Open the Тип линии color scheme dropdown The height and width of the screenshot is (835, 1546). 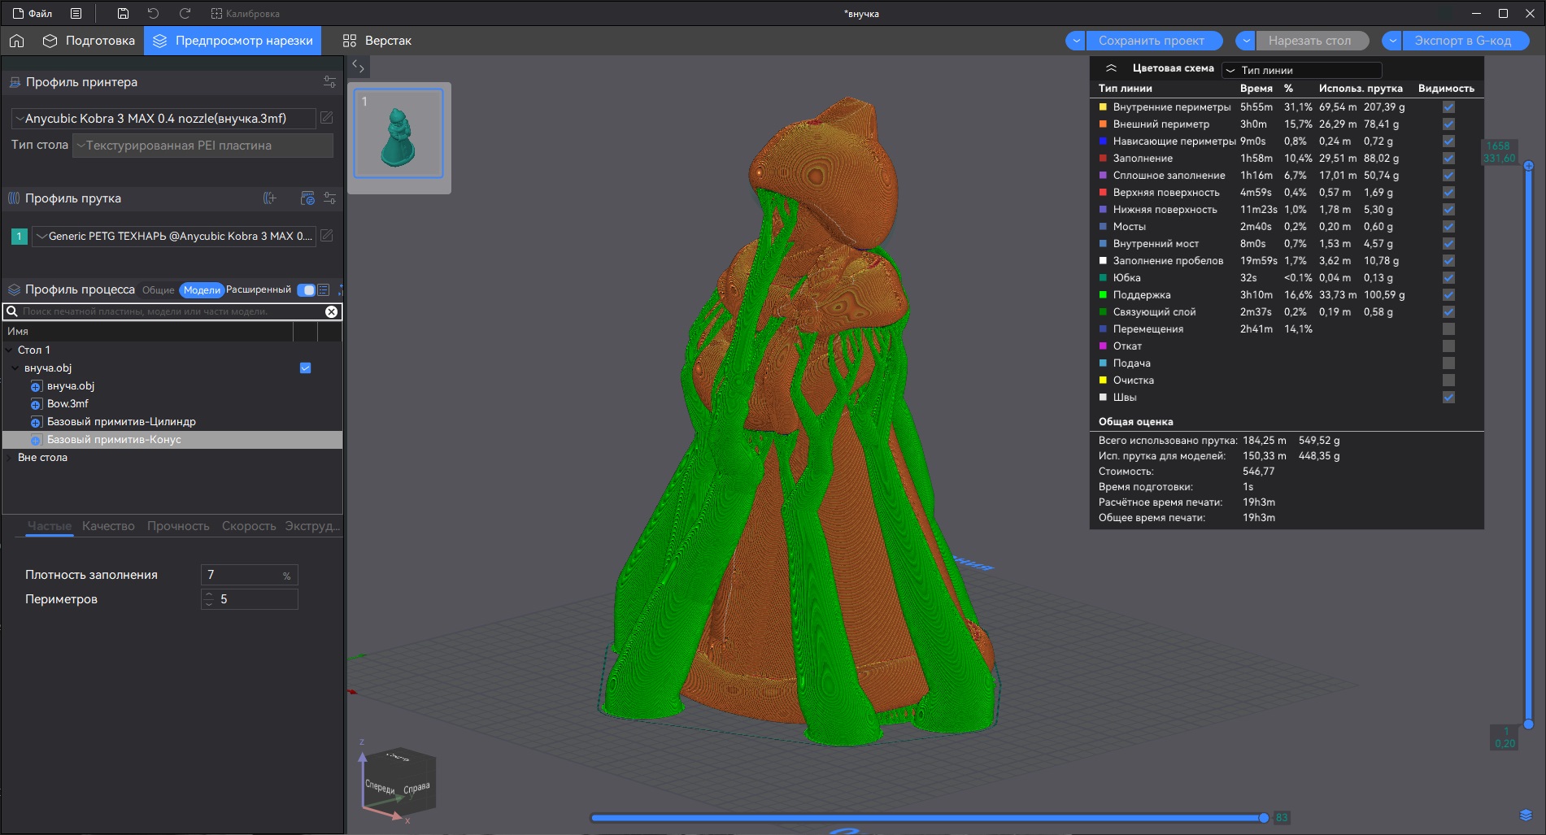point(1301,70)
